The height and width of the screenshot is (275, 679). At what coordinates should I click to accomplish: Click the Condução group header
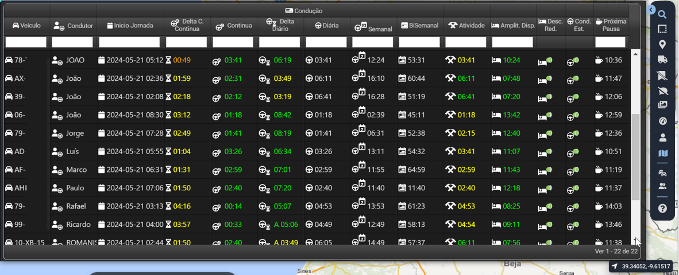[304, 11]
